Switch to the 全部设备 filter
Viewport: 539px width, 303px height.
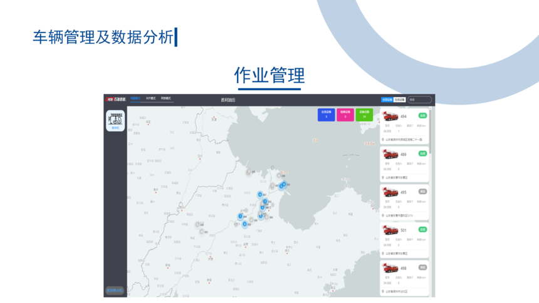(x=387, y=100)
